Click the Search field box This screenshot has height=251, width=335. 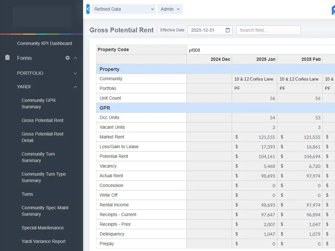pyautogui.click(x=268, y=30)
